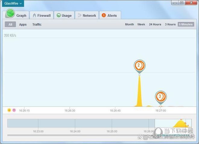The image size is (199, 144).
Task: Click the green Graph icon
Action: (x=10, y=13)
